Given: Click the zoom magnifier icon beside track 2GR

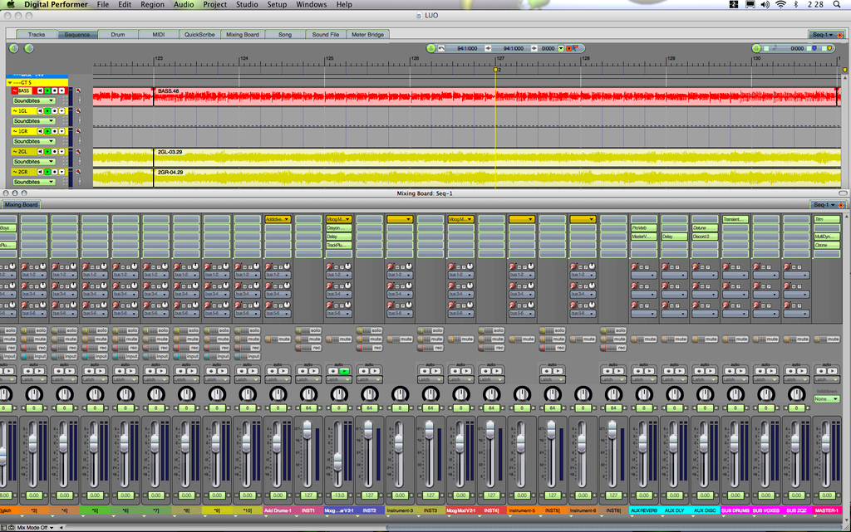Looking at the screenshot, I should click(78, 172).
